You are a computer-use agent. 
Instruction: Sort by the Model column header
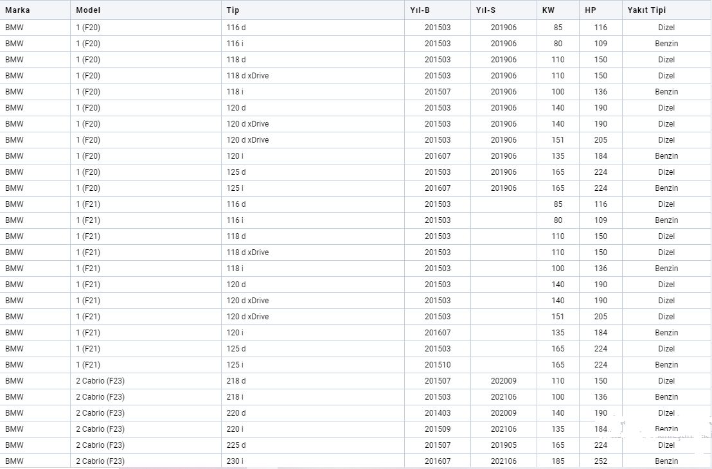coord(88,10)
